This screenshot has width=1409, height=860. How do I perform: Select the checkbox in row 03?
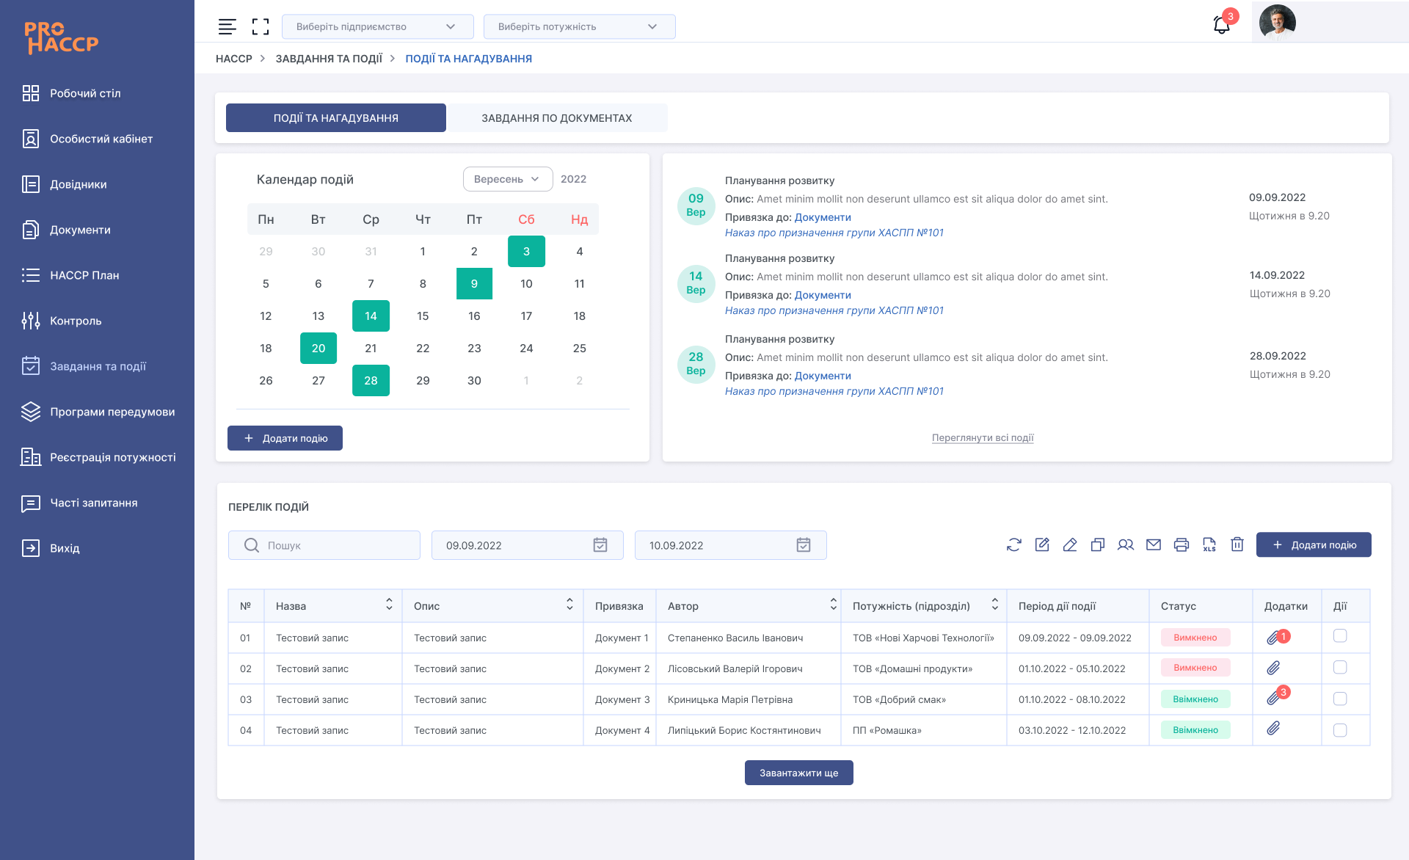(1340, 699)
